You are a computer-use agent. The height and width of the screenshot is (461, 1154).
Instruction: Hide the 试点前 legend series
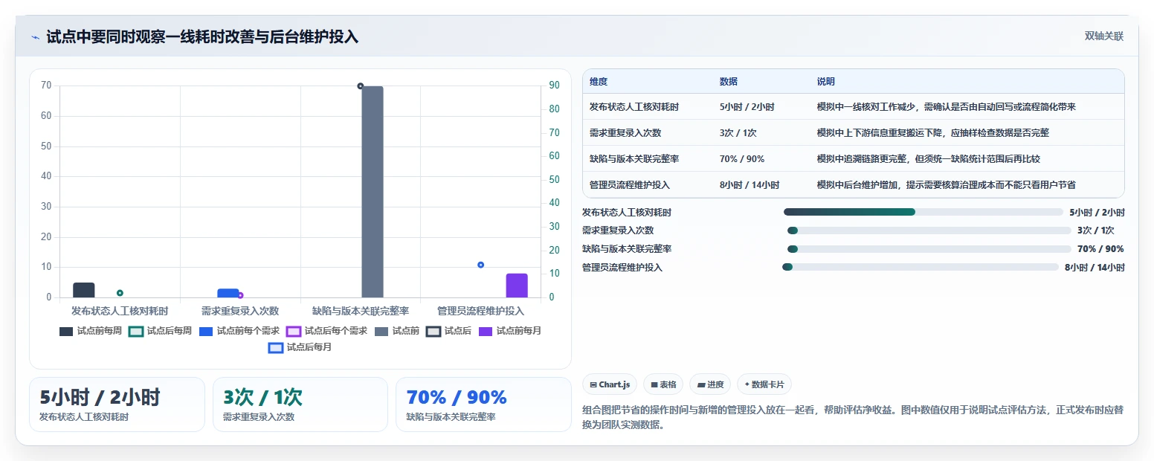(x=396, y=331)
